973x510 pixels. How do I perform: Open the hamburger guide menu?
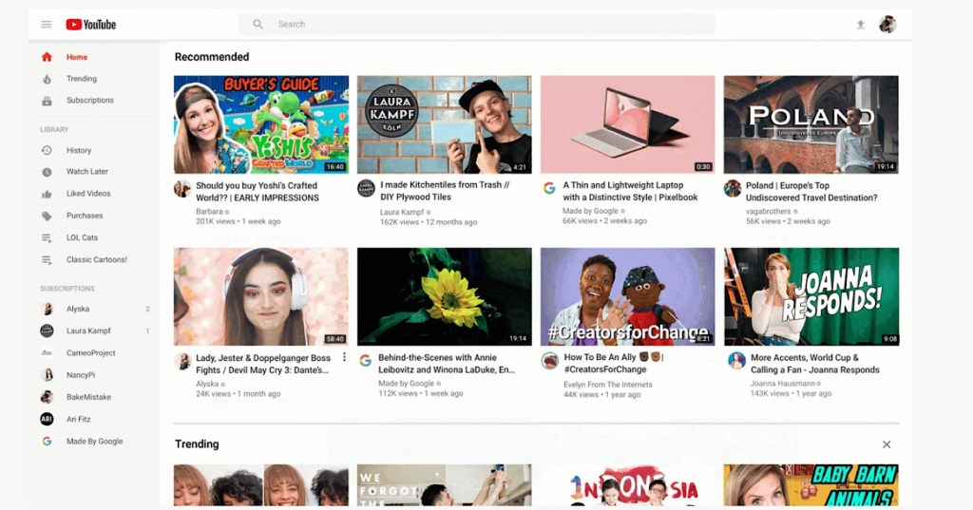click(x=47, y=25)
